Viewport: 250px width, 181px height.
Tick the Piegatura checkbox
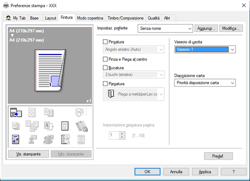tap(105, 83)
